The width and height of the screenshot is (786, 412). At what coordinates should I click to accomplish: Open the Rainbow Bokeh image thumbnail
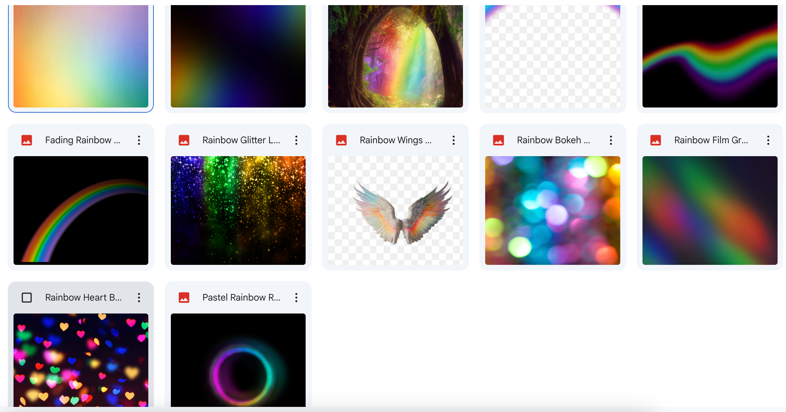(x=552, y=210)
